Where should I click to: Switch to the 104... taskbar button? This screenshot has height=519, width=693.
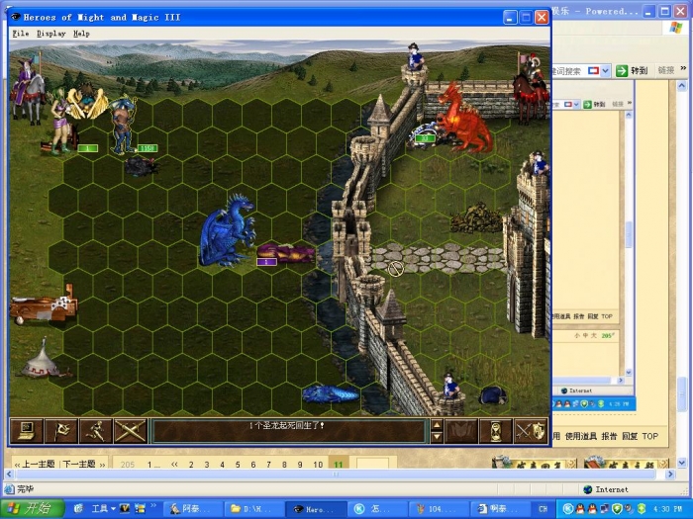437,509
